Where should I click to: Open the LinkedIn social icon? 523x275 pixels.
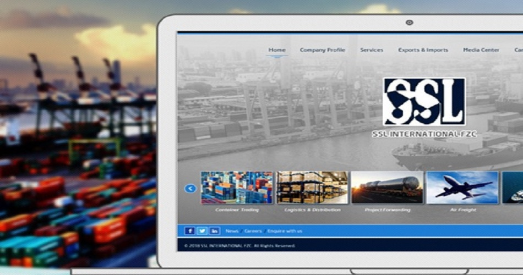coord(215,230)
